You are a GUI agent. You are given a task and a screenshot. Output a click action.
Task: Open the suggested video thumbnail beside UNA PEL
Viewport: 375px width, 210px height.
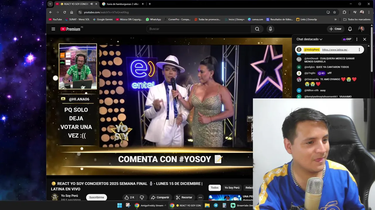coord(225,198)
